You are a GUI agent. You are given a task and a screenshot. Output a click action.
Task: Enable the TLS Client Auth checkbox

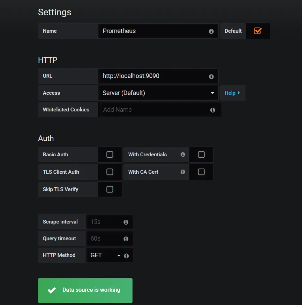pos(110,172)
